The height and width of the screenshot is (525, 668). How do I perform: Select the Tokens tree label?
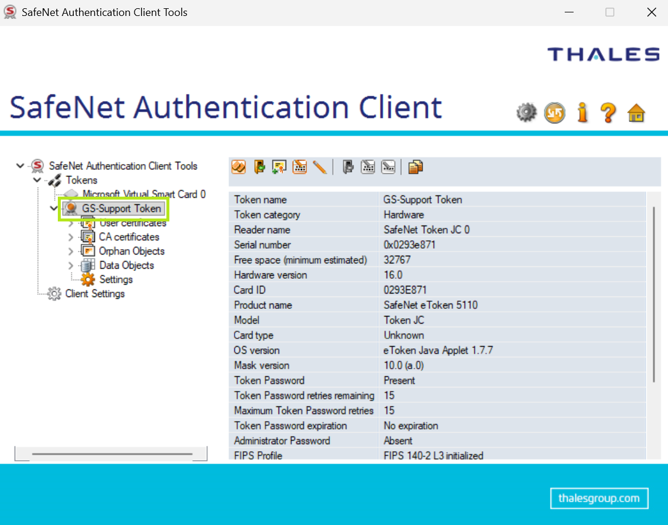tap(81, 180)
